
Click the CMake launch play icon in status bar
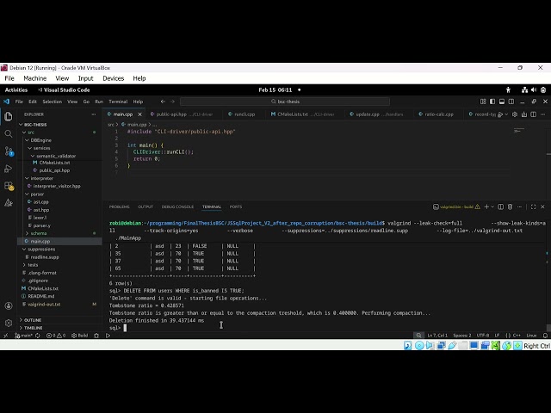coord(108,336)
